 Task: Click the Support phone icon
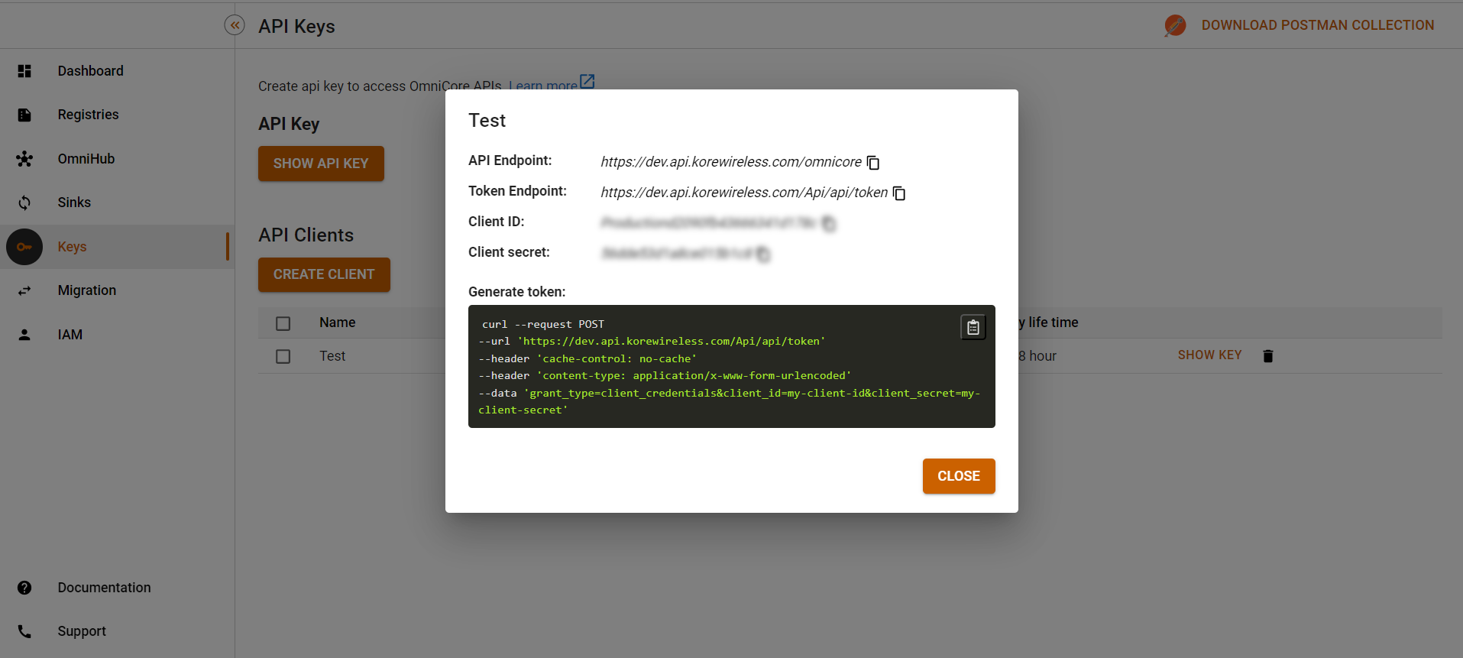(24, 631)
